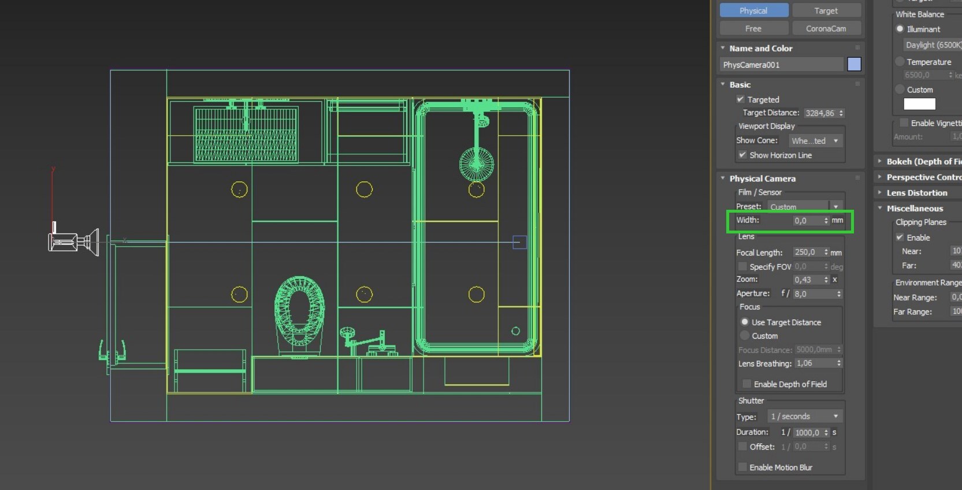Click the Target Distance value field
This screenshot has width=962, height=490.
click(x=820, y=113)
